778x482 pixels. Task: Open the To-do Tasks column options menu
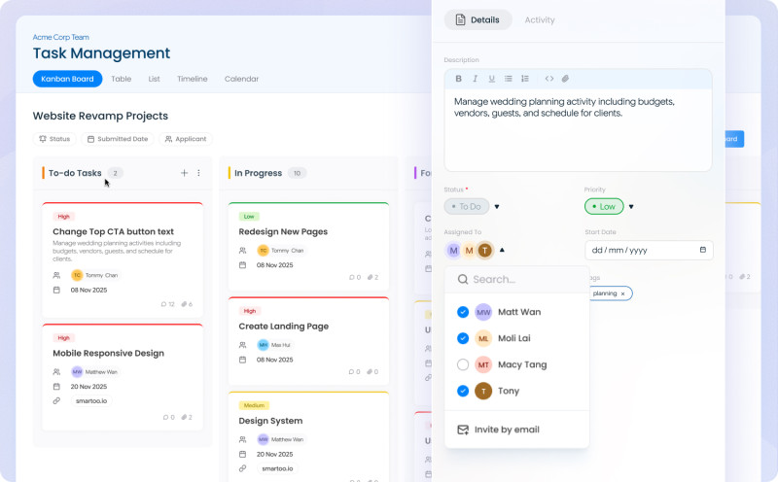[198, 173]
